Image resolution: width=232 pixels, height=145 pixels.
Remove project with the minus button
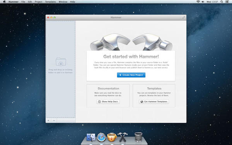tap(54, 120)
